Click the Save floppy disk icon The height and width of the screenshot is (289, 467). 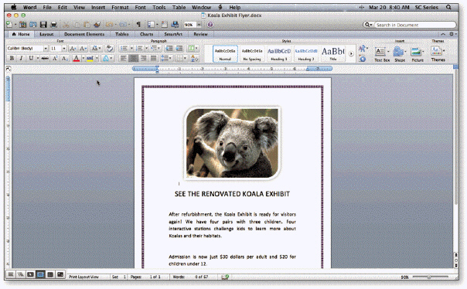coord(43,25)
